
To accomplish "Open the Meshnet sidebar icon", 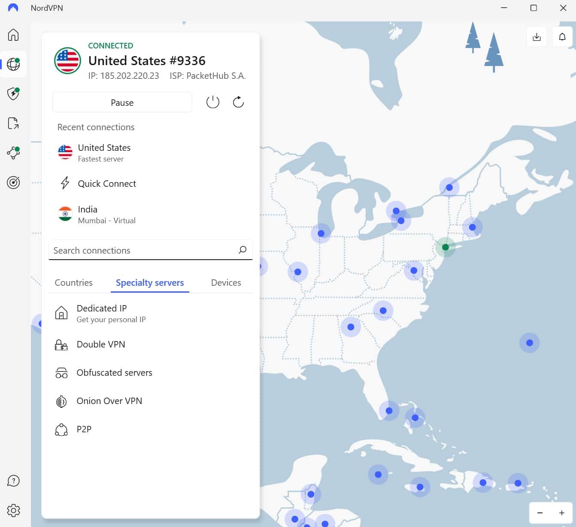I will point(13,153).
